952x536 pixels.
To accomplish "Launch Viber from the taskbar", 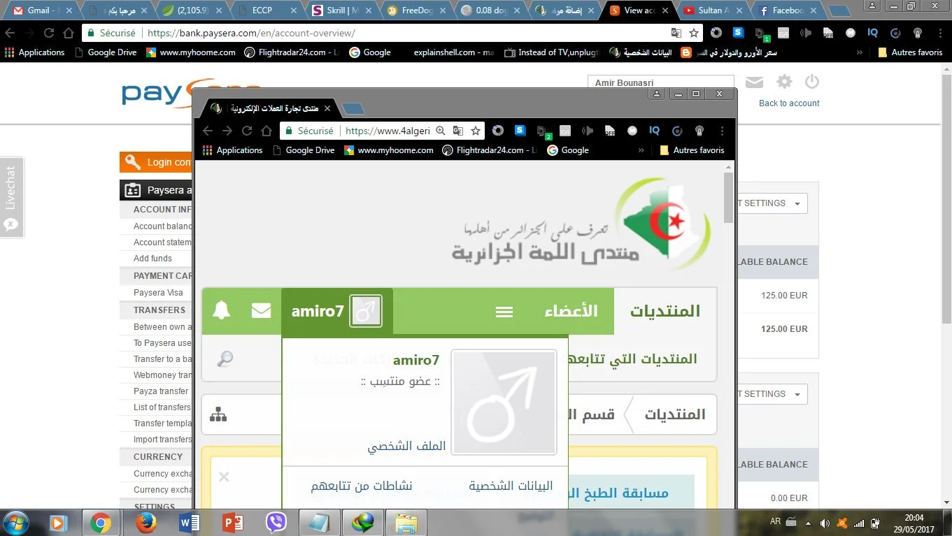I will click(x=276, y=523).
